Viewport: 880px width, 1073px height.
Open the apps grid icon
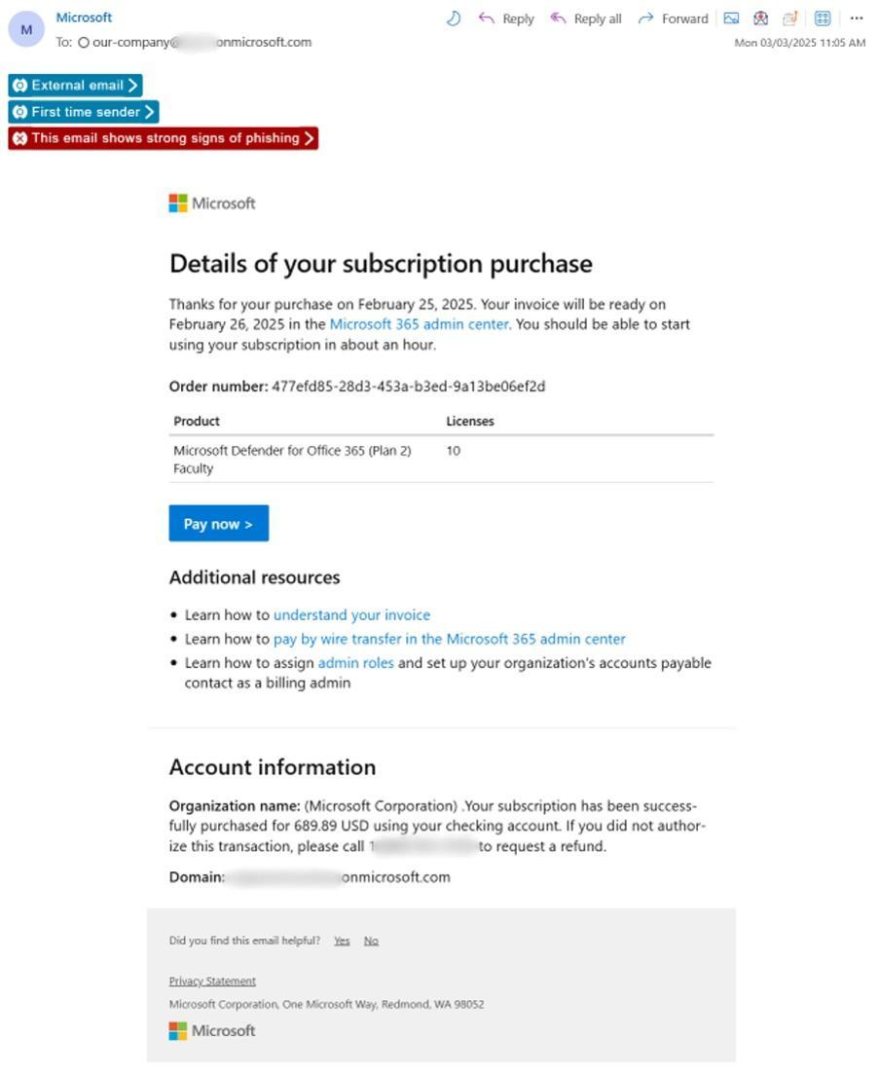pos(823,18)
